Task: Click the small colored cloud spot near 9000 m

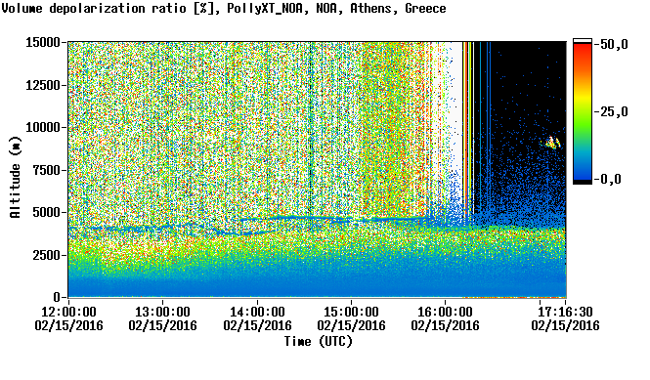Action: [x=551, y=143]
